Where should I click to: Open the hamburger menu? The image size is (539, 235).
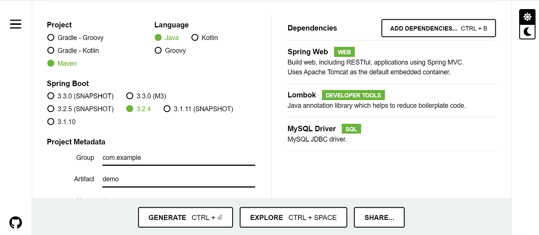[15, 25]
